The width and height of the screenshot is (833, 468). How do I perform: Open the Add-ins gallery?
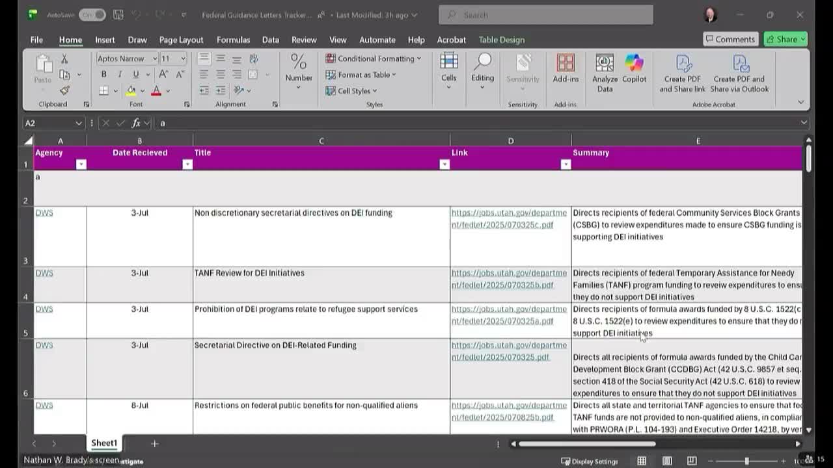pos(566,68)
